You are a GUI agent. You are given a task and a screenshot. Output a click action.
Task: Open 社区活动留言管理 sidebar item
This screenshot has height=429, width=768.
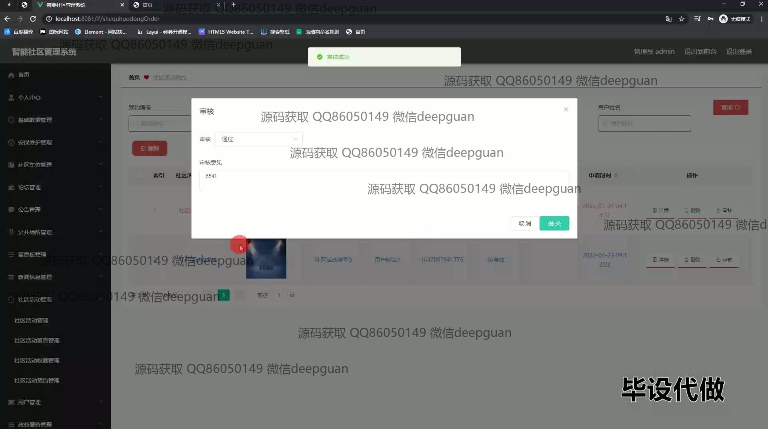point(37,341)
